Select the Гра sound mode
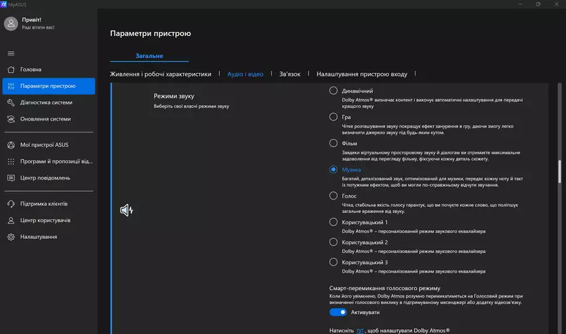566x334 pixels. [x=334, y=116]
